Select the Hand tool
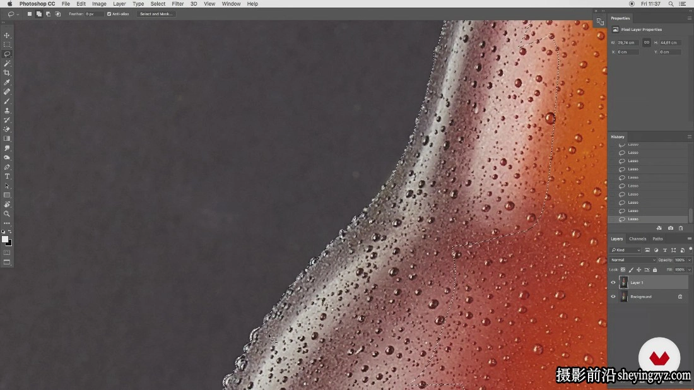The width and height of the screenshot is (694, 390). pos(7,204)
